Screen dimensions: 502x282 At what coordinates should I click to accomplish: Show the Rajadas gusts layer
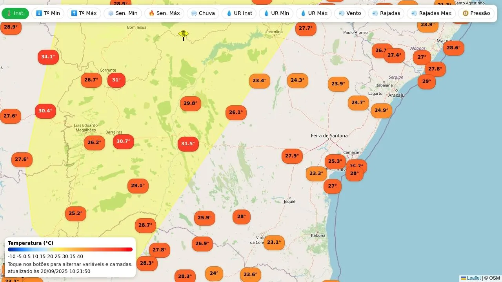(386, 13)
